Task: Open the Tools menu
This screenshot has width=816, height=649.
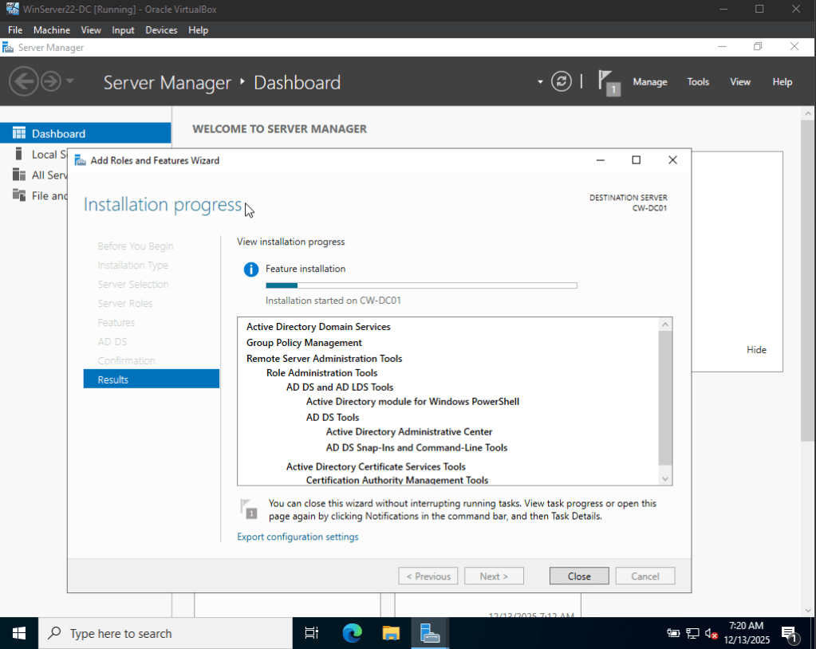Action: tap(698, 81)
